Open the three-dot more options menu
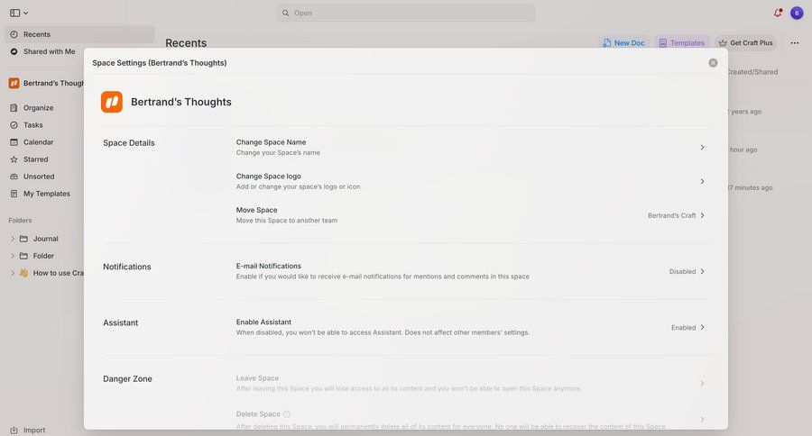This screenshot has height=436, width=812. 794,43
